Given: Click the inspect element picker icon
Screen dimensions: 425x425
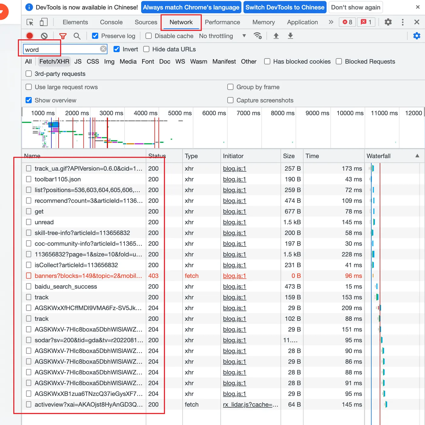Looking at the screenshot, I should pyautogui.click(x=30, y=22).
